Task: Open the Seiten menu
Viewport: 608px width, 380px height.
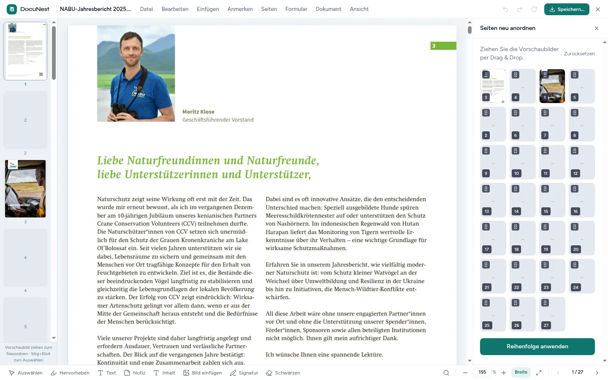Action: [x=269, y=9]
